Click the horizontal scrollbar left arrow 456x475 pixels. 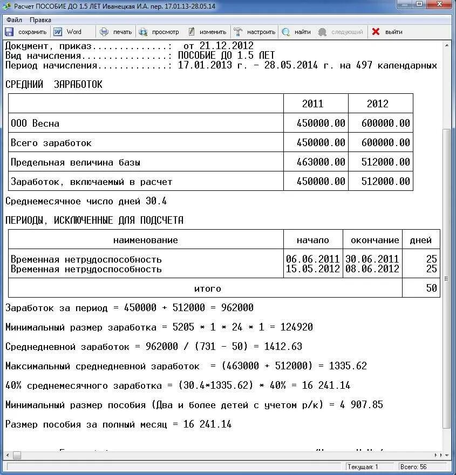point(8,455)
